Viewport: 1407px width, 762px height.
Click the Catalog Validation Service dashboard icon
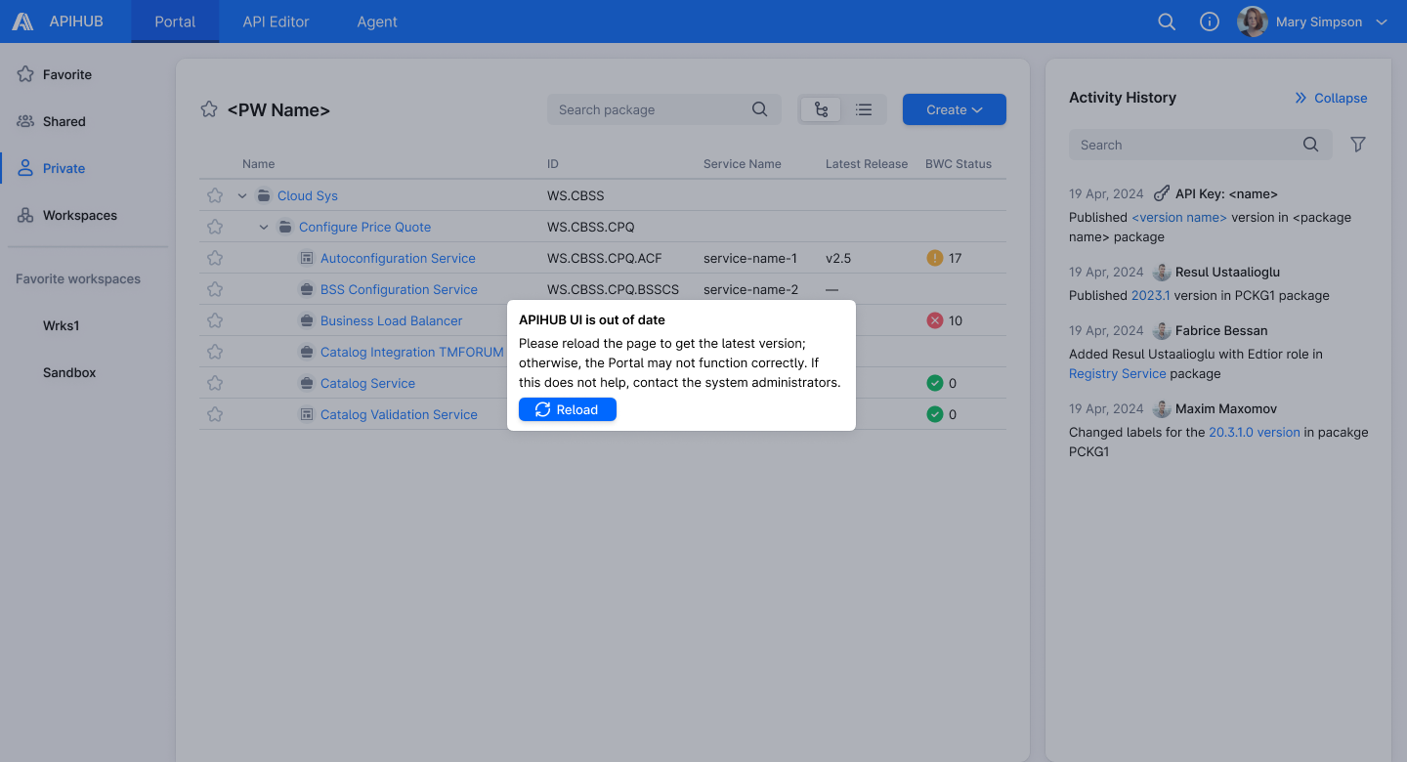[306, 414]
